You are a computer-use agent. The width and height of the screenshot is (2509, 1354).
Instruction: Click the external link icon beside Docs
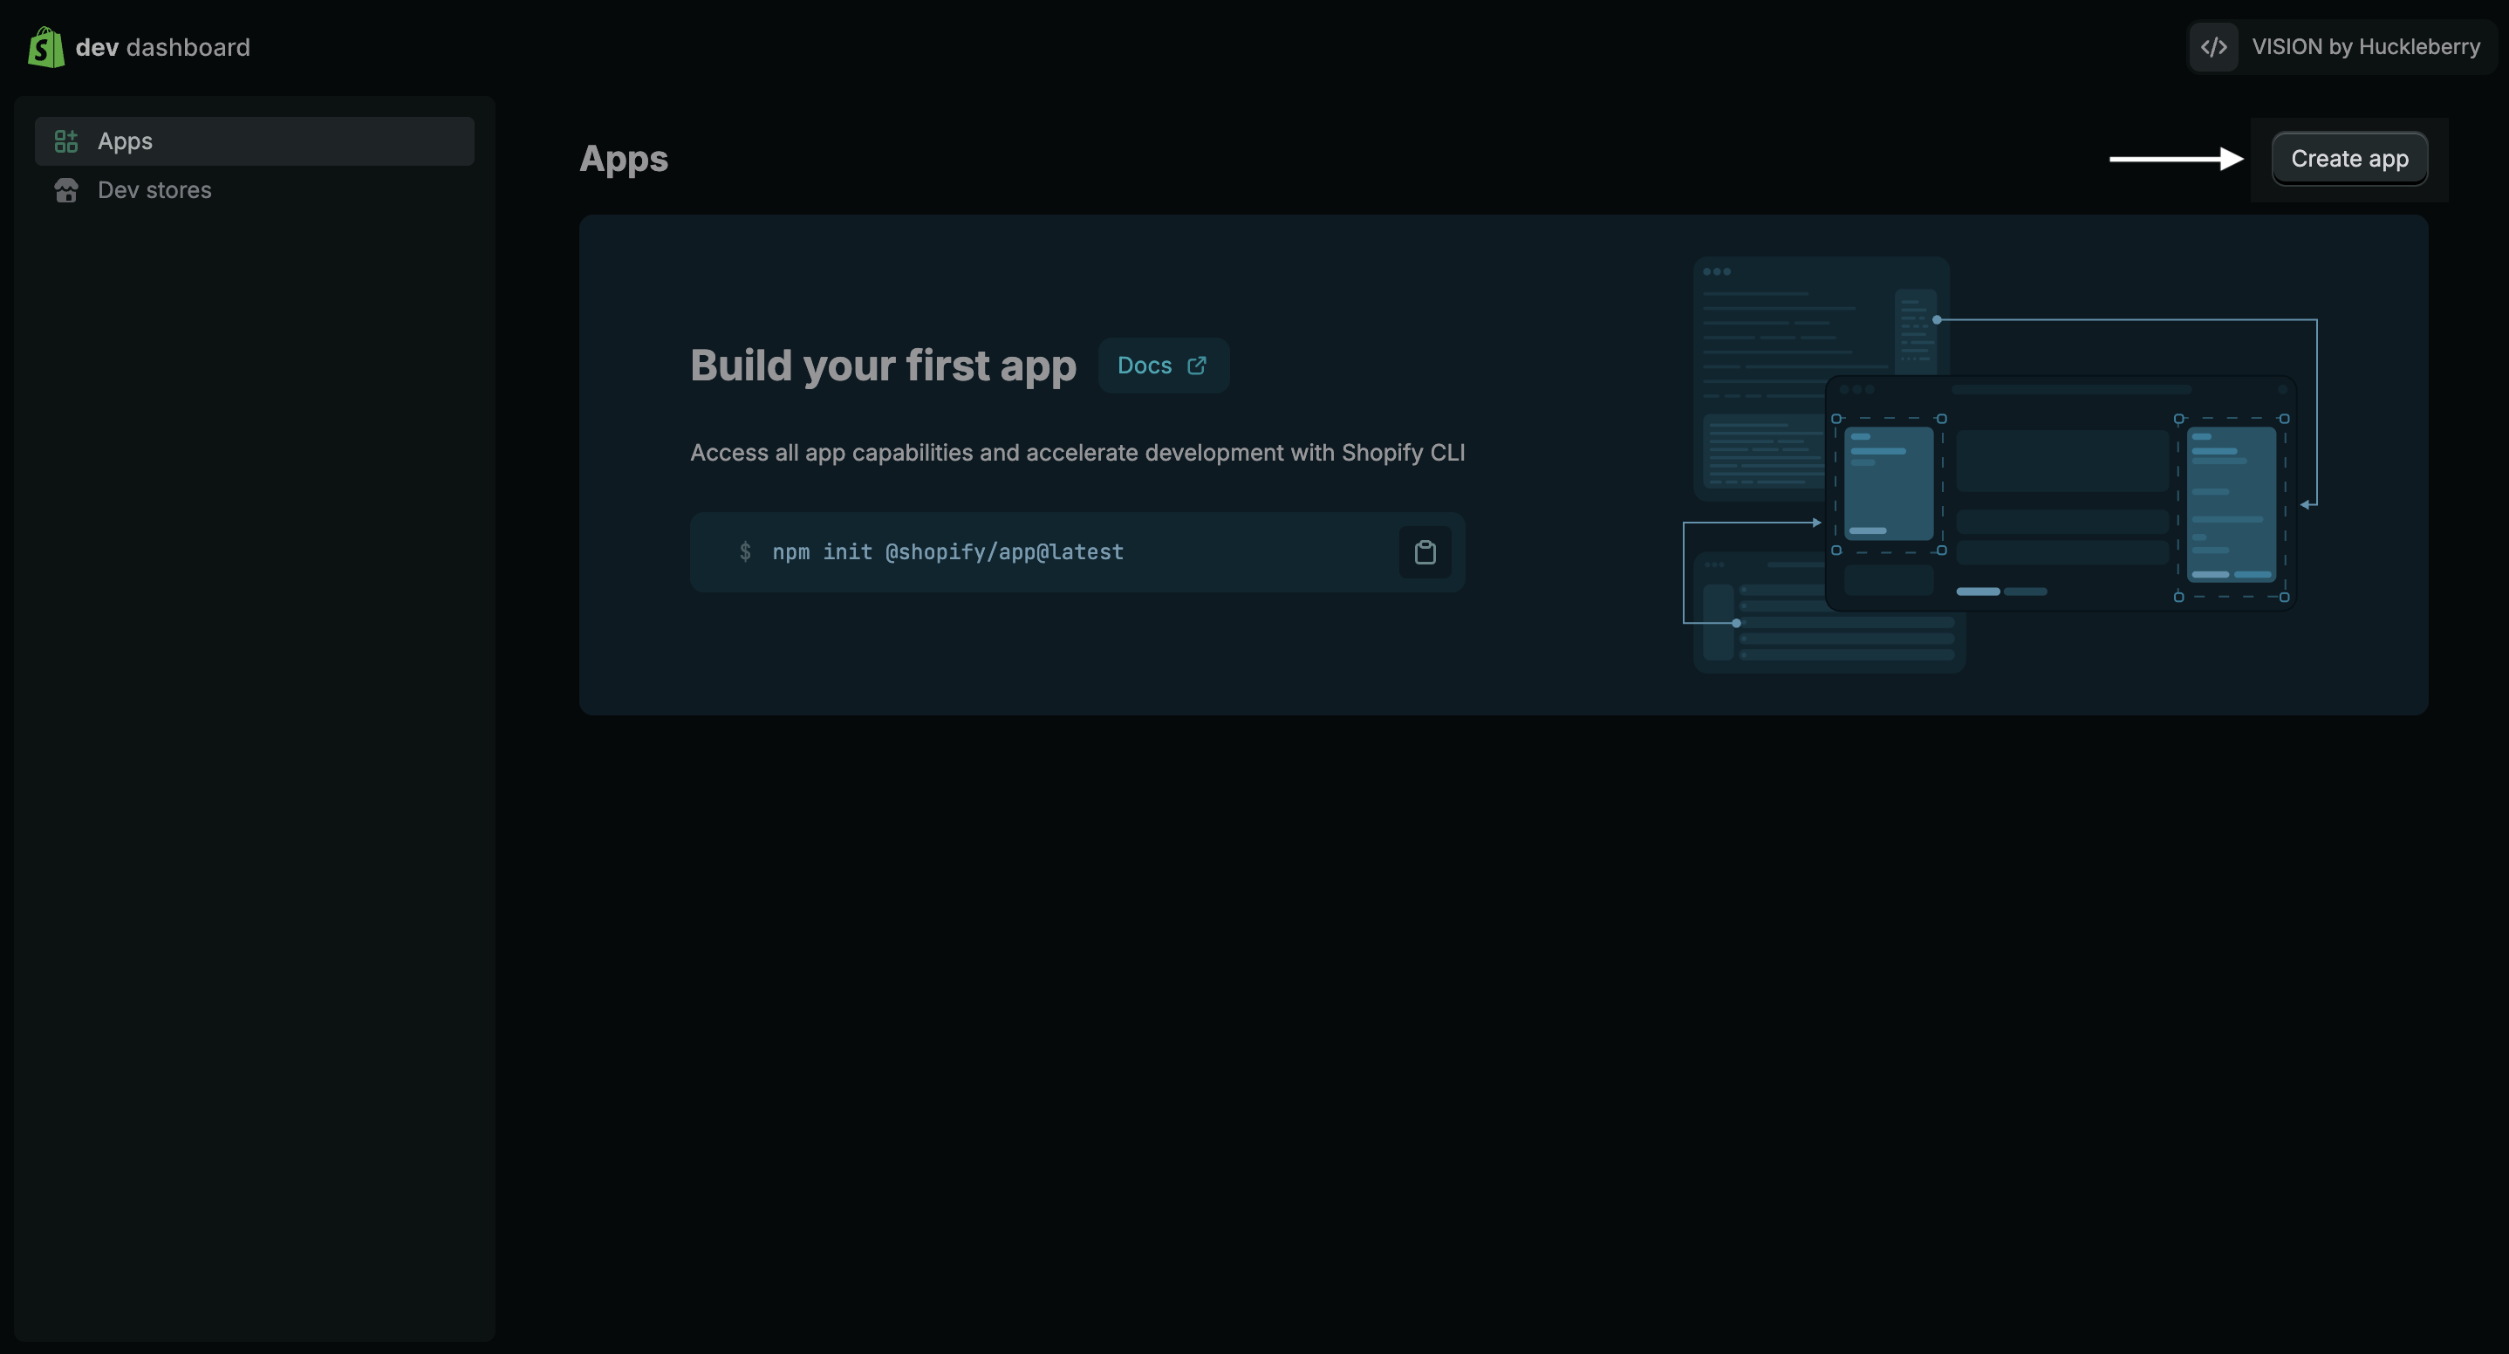(x=1197, y=366)
